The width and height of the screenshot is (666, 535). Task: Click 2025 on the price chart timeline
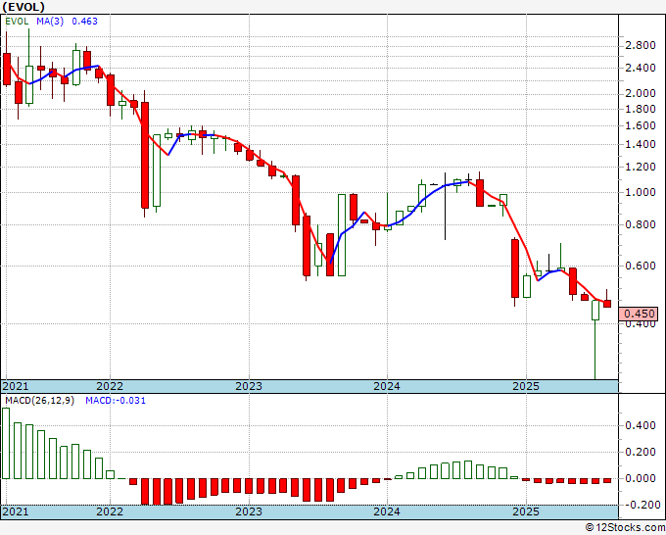coord(526,386)
